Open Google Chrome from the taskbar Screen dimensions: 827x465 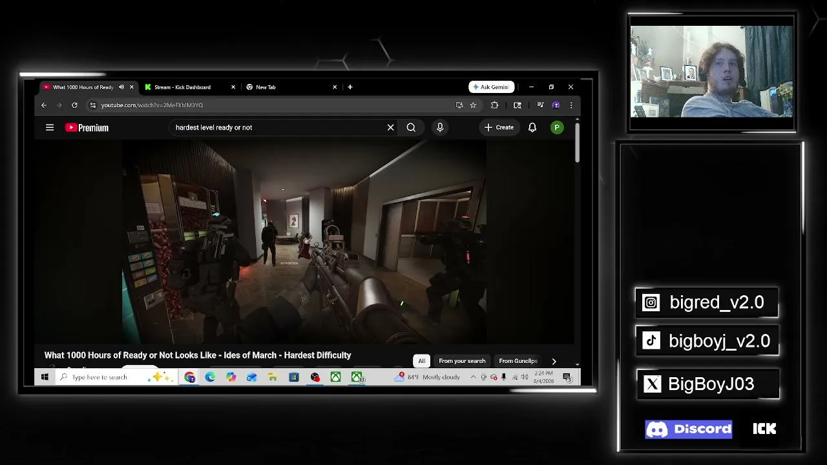coord(189,377)
